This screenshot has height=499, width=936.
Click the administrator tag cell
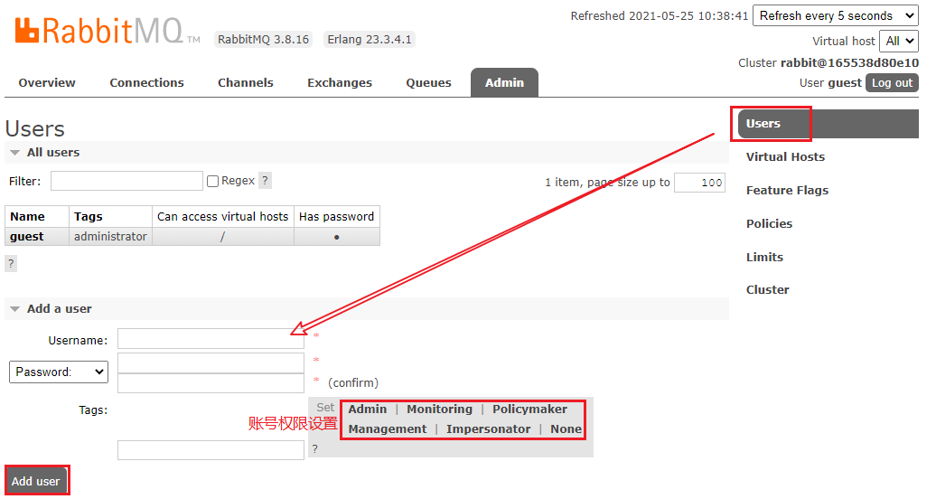pyautogui.click(x=110, y=237)
